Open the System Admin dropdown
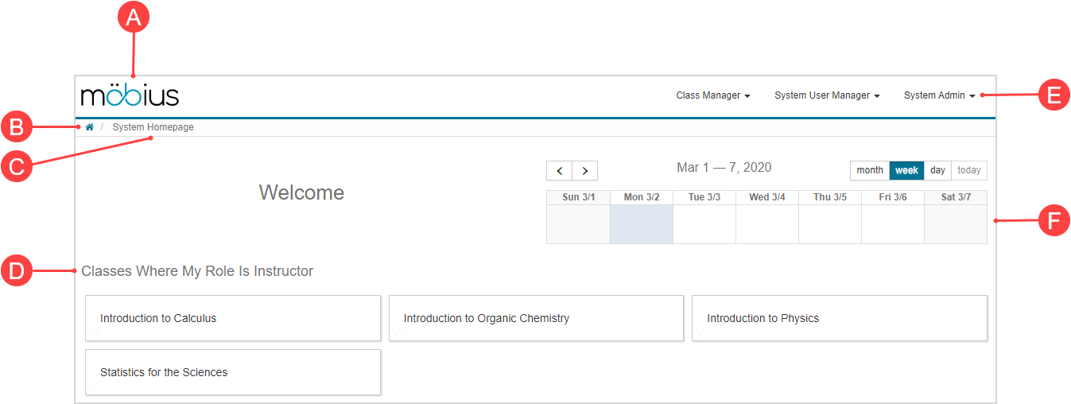Image resolution: width=1071 pixels, height=404 pixels. coord(939,95)
